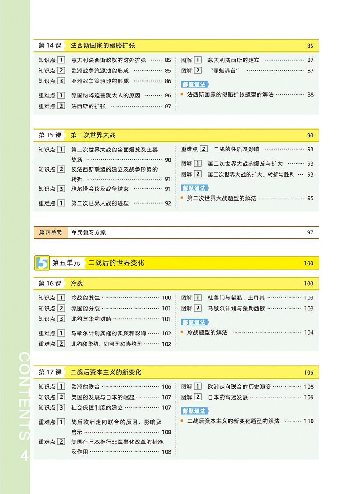Image resolution: width=351 pixels, height=494 pixels.
Task: Click the blue number 5 unit badge
Action: pos(42,263)
